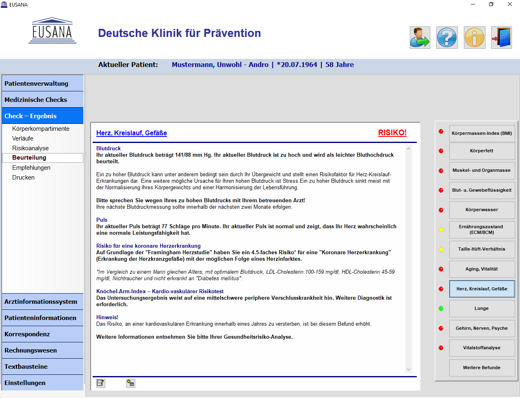Image resolution: width=520 pixels, height=398 pixels.
Task: Click the Körperfett button
Action: pos(482,151)
